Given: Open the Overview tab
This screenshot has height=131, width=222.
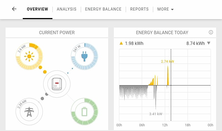Looking at the screenshot, I should 37,9.
